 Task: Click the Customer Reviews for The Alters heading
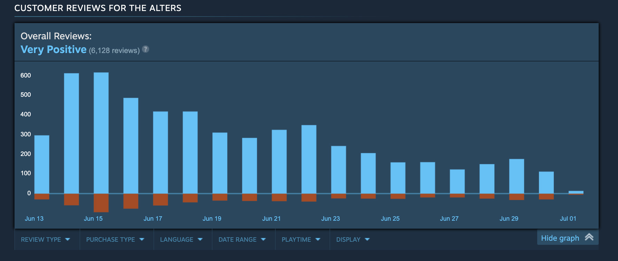click(98, 8)
